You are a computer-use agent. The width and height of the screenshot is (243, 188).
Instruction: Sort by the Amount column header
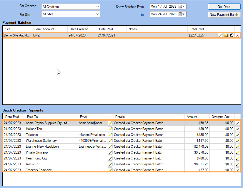(192, 117)
